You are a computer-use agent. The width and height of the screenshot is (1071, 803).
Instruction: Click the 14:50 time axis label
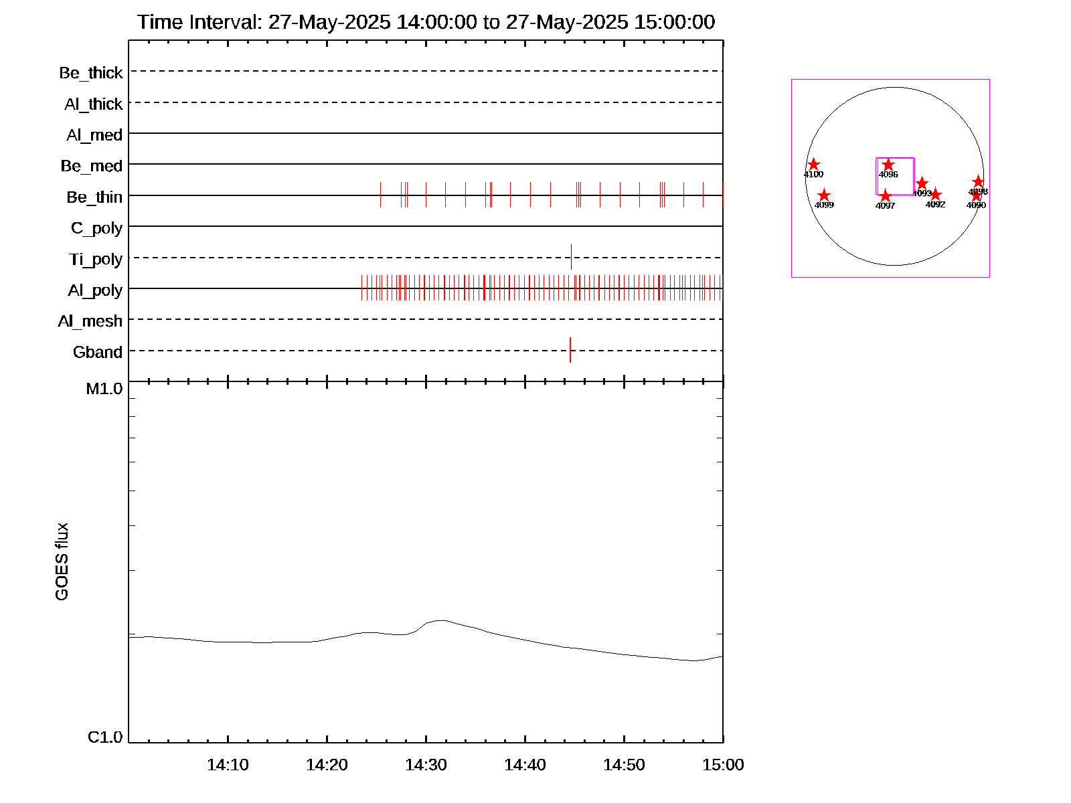click(624, 765)
